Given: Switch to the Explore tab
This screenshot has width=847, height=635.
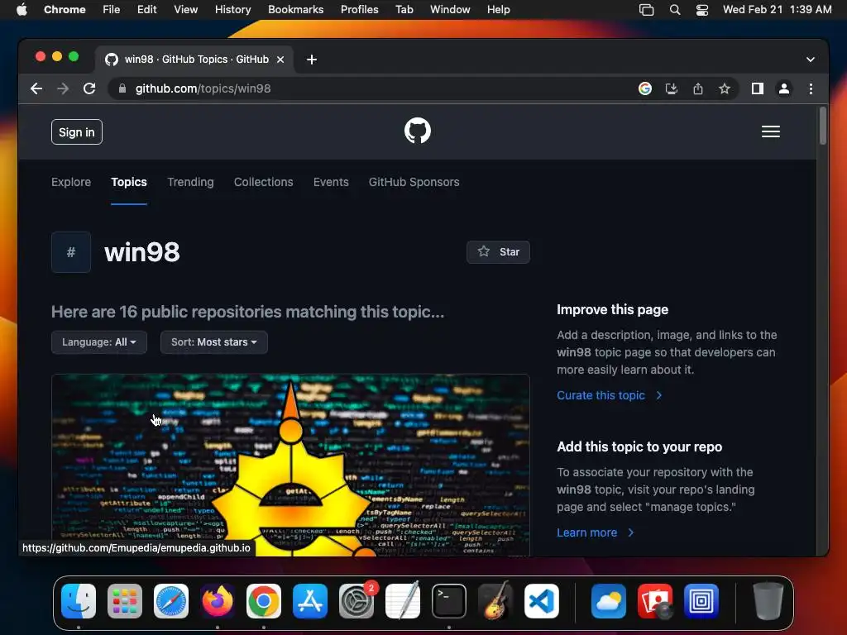Looking at the screenshot, I should [71, 182].
